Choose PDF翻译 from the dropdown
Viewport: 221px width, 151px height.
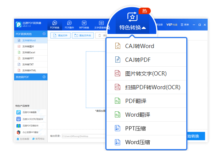coord(146,101)
